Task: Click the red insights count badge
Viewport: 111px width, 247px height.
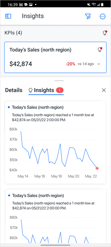Action: pyautogui.click(x=60, y=90)
